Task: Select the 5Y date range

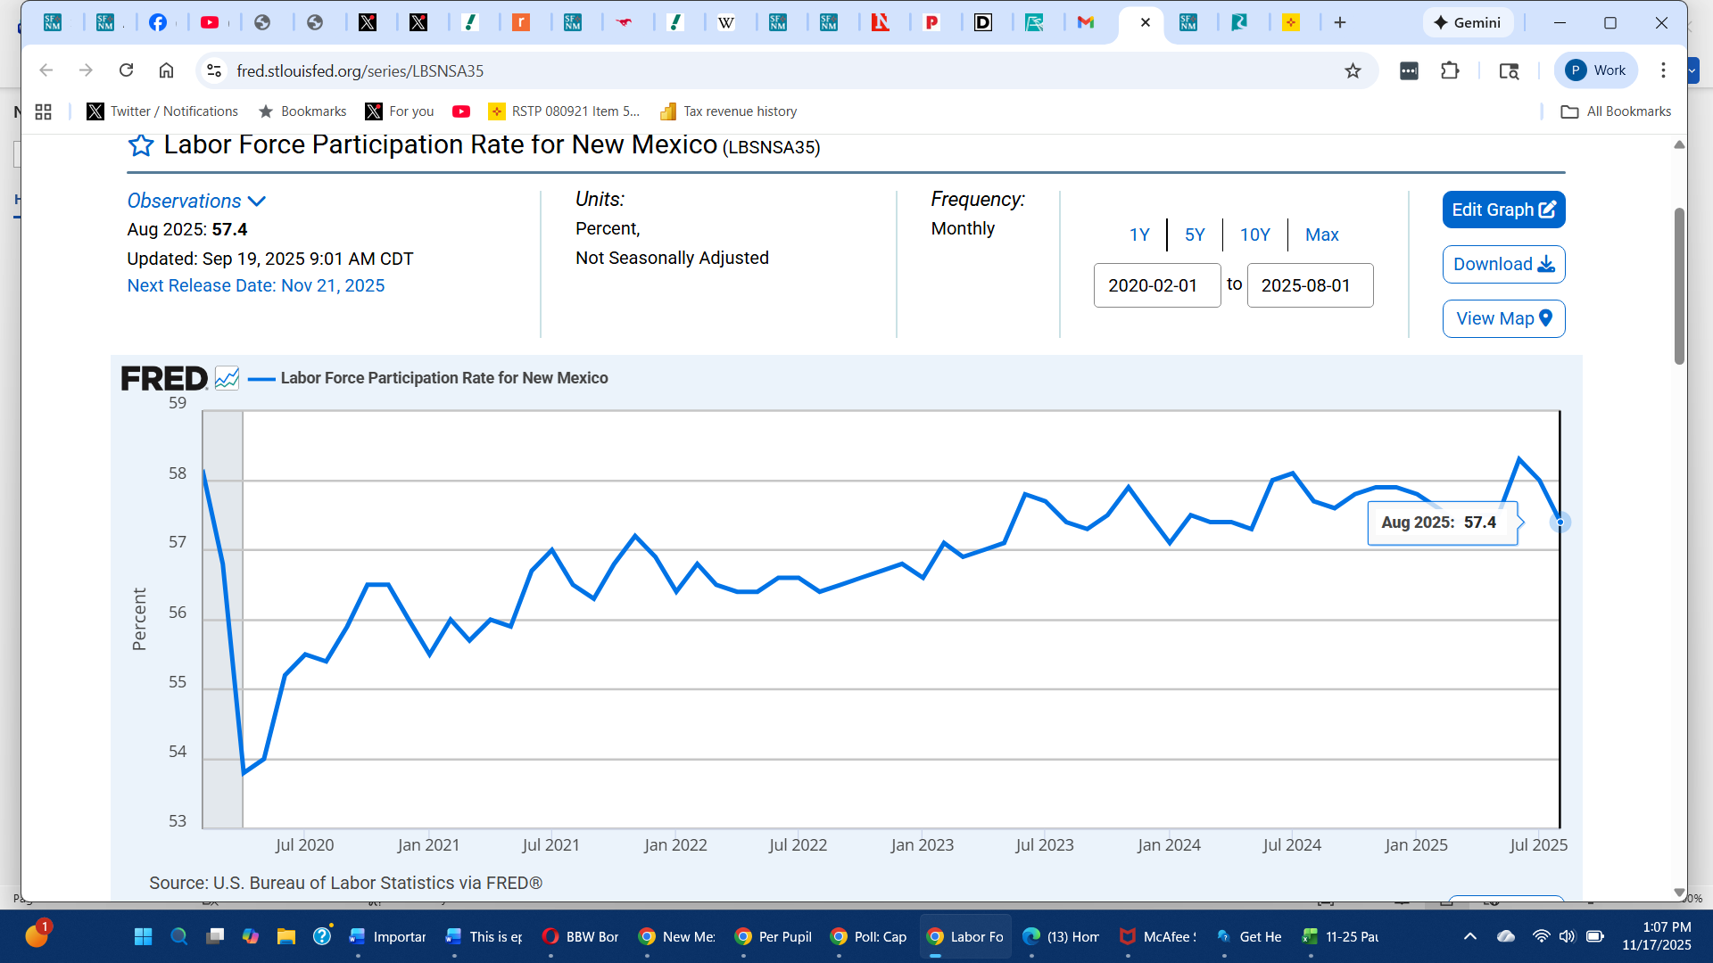Action: click(1194, 235)
